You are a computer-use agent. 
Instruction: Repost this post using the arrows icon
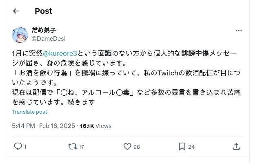point(72,146)
